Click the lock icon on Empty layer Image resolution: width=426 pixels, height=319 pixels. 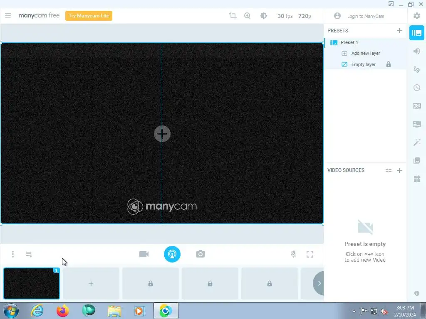tap(389, 64)
